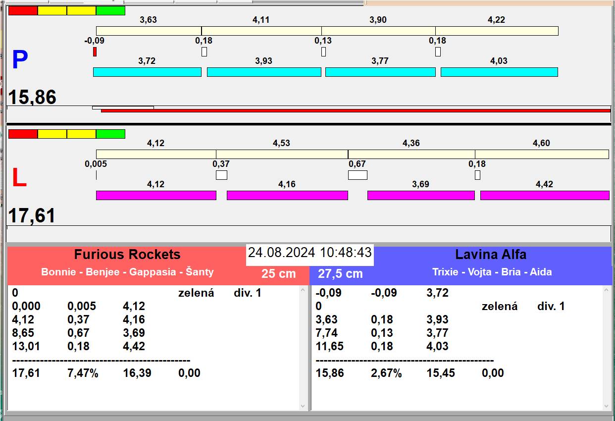Click the 0,000 value in Furious Rockets list
615x421 pixels.
(x=26, y=306)
